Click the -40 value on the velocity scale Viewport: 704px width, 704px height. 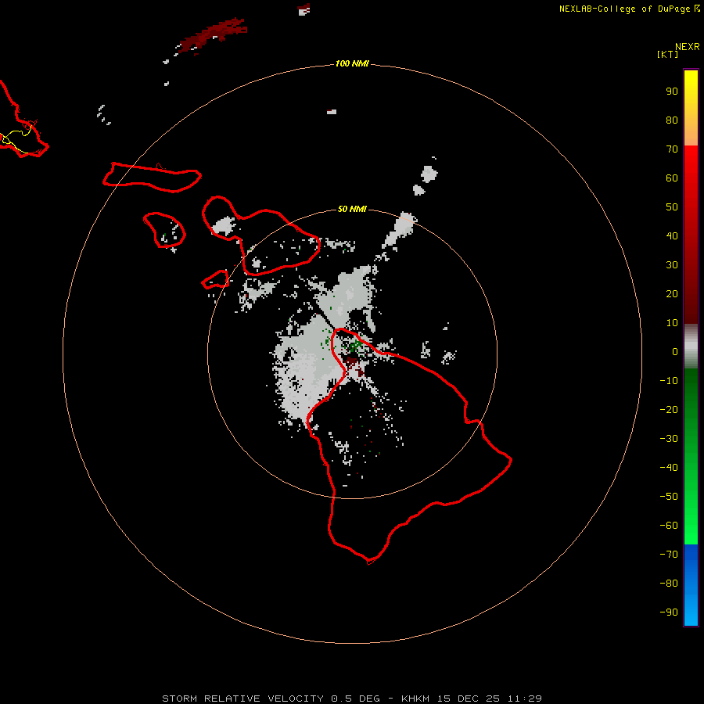coord(669,468)
